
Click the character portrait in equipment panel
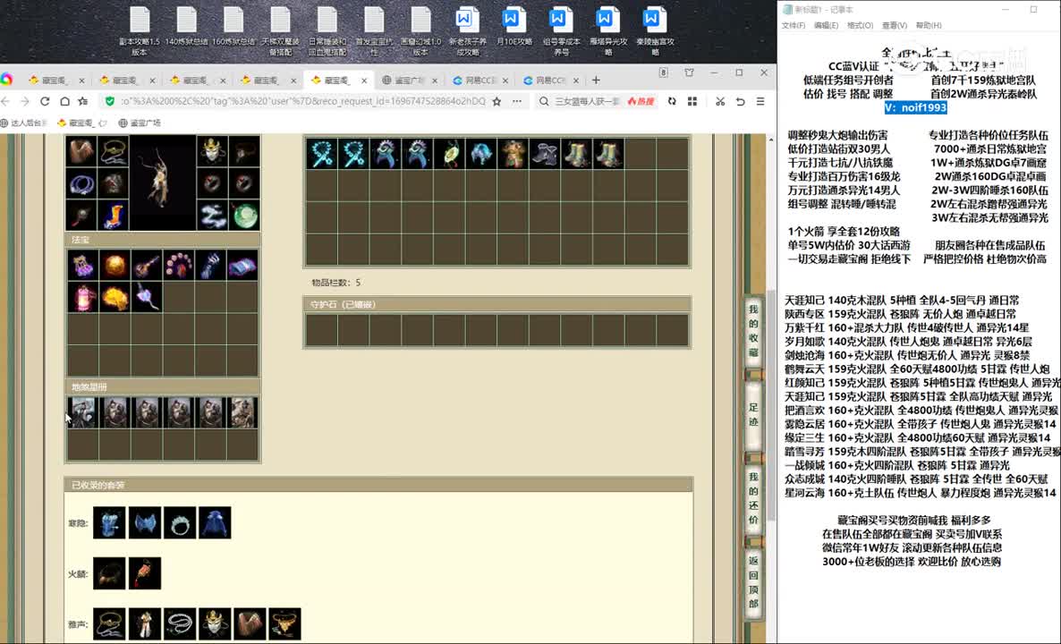tap(163, 182)
